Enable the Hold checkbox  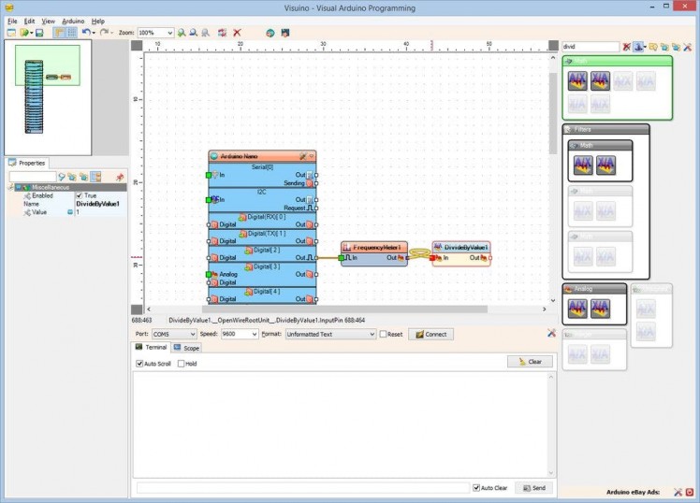point(182,364)
